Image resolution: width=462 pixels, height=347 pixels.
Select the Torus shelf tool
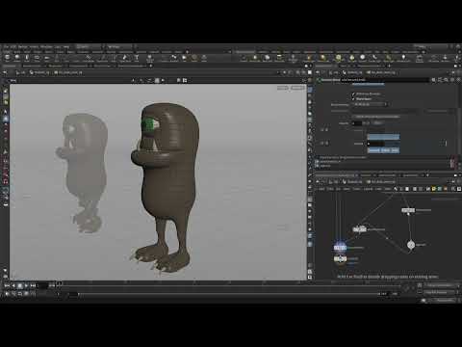[x=37, y=58]
